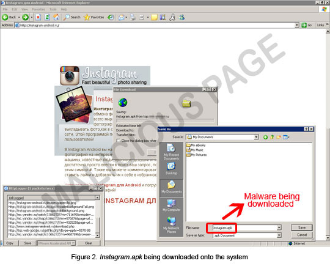Select the My Pictures folder
The image size is (330, 266).
tap(197, 155)
